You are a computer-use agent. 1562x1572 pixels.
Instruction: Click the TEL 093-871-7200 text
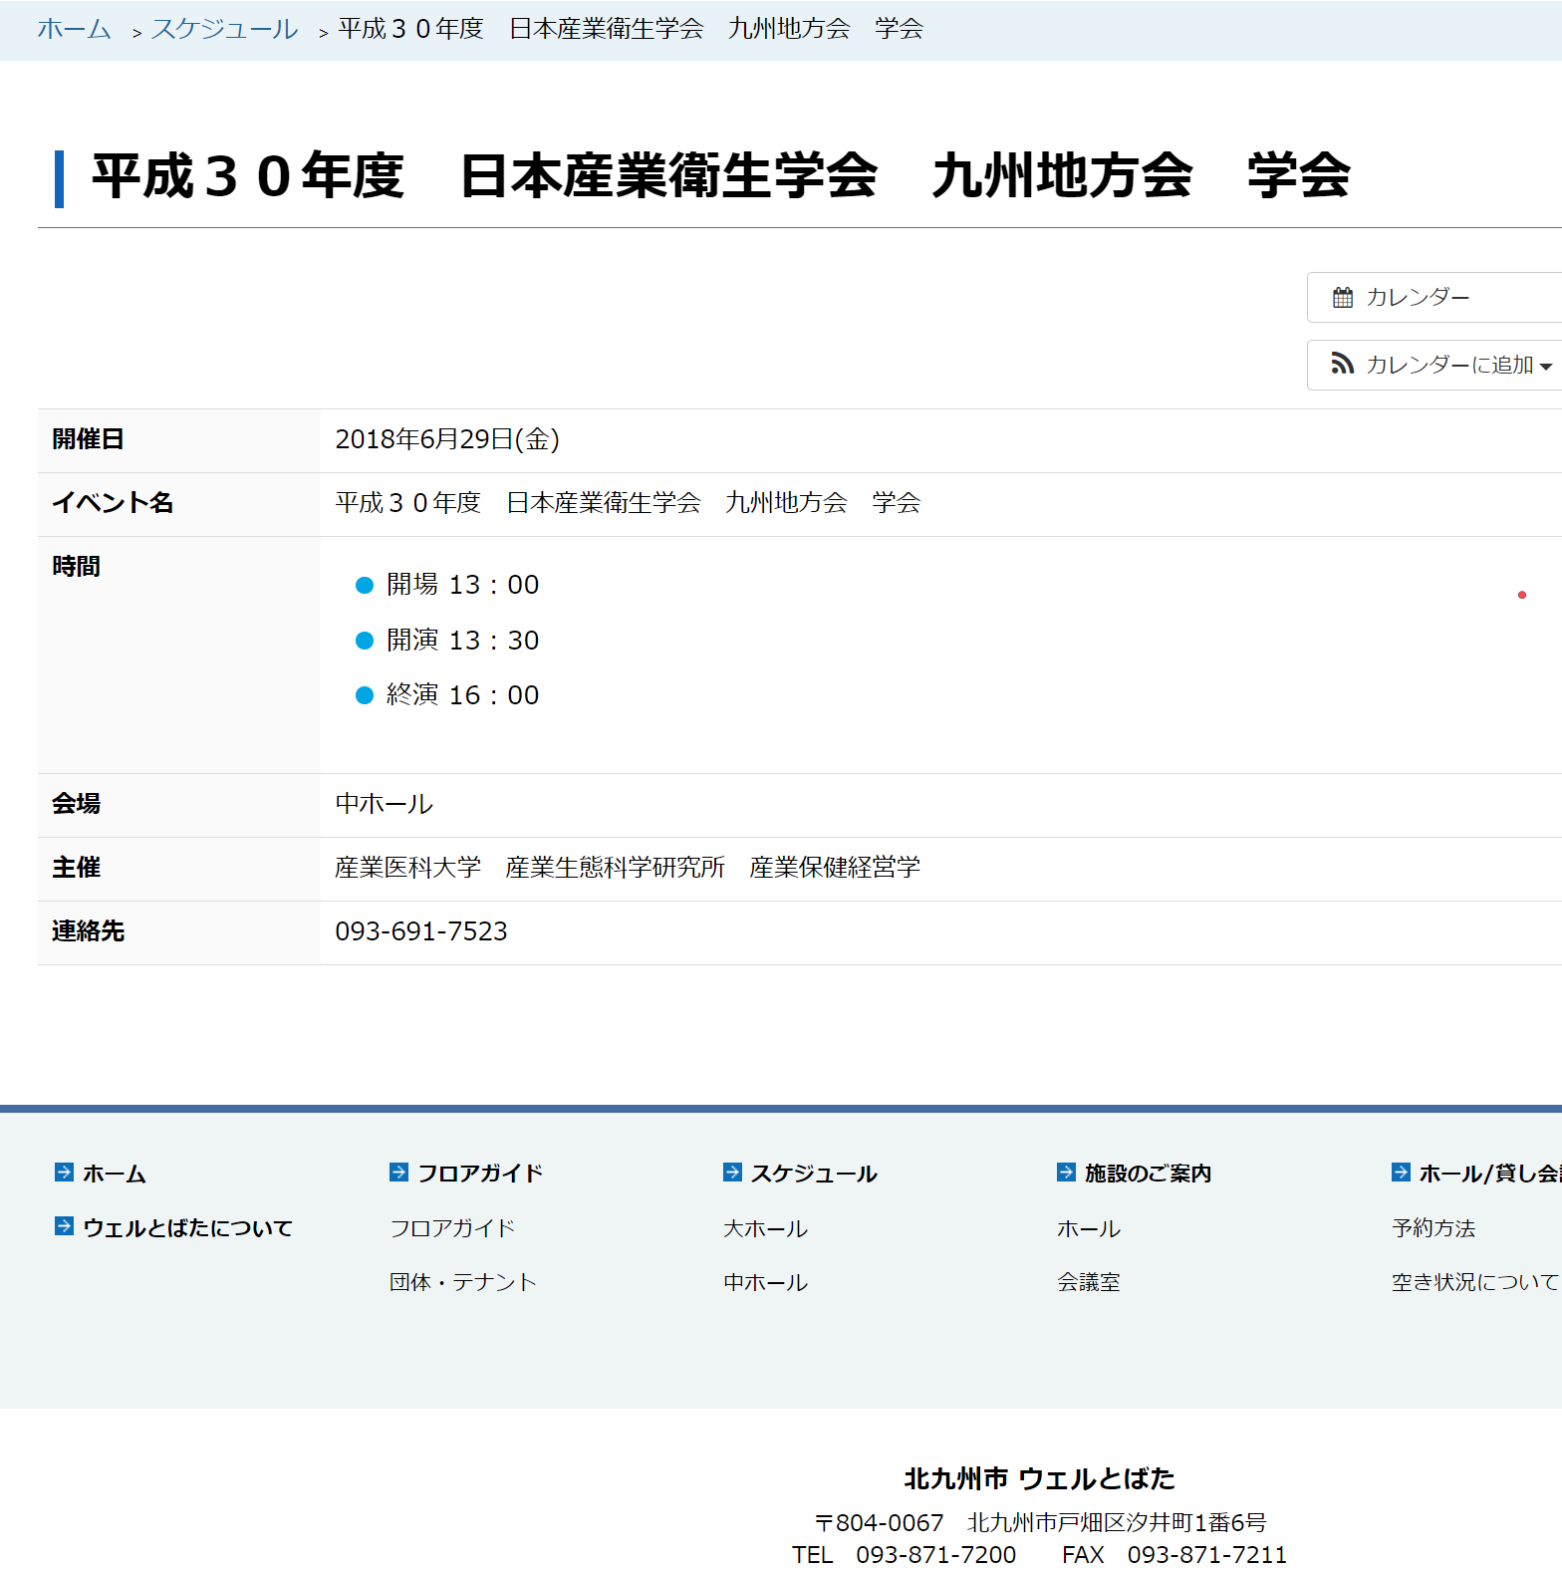pos(904,1554)
